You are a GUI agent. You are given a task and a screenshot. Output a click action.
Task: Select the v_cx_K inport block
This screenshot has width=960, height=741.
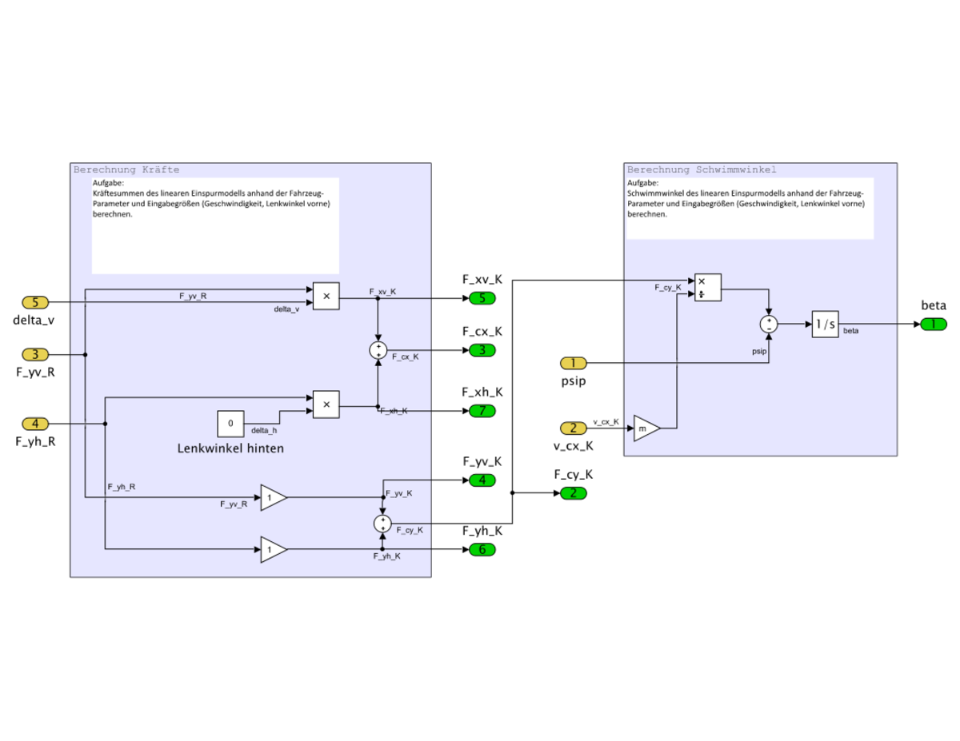point(573,428)
